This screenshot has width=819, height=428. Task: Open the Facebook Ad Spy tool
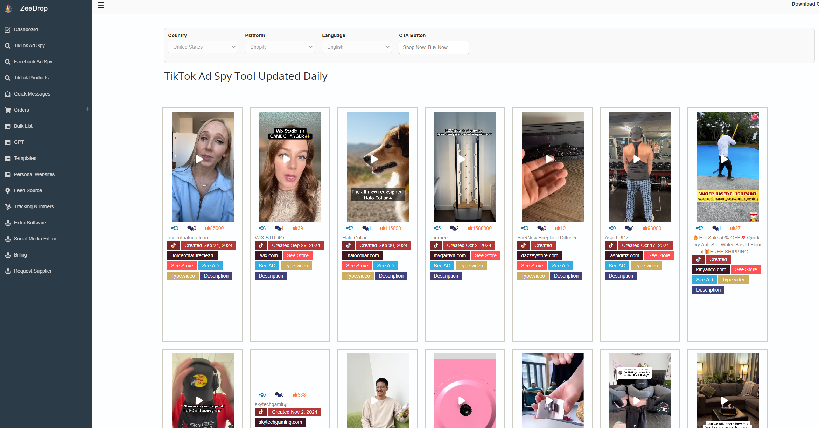pyautogui.click(x=33, y=61)
